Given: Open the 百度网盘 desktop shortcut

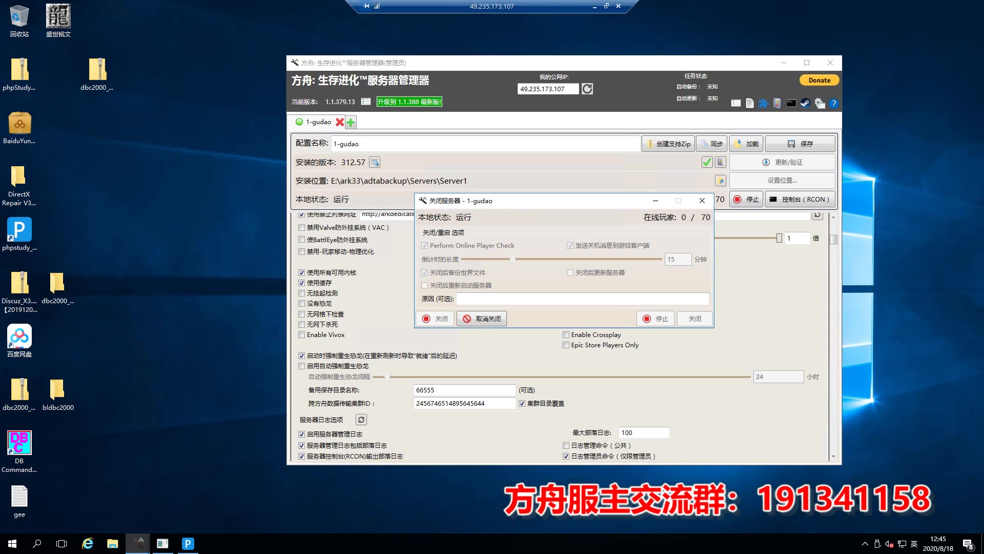Looking at the screenshot, I should (x=19, y=341).
